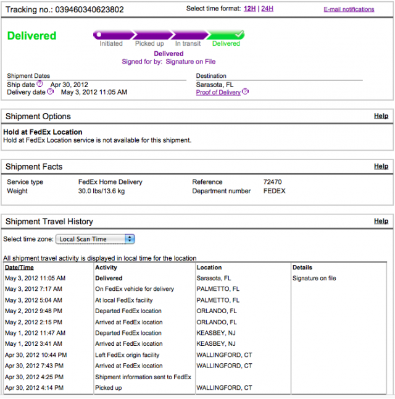
Task: Click the green Delivered progress segment
Action: point(225,35)
